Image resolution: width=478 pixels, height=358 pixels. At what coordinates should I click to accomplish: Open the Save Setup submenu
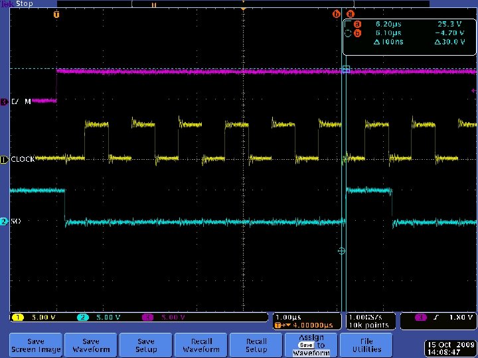coord(146,345)
